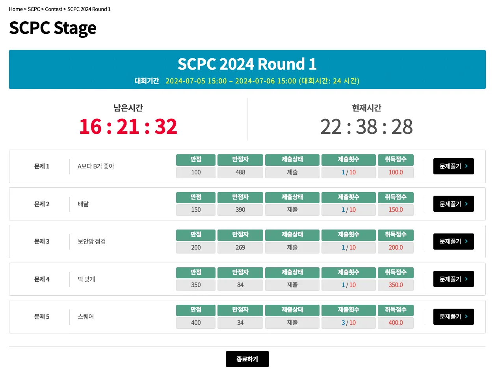Go to Home in the breadcrumb
498x374 pixels.
[16, 9]
